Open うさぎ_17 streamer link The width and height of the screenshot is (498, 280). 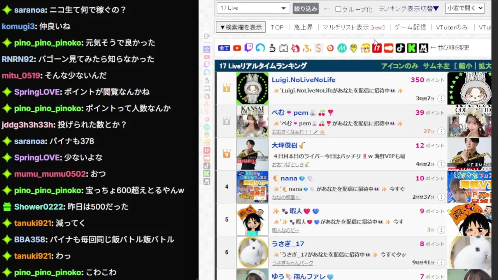tap(288, 244)
